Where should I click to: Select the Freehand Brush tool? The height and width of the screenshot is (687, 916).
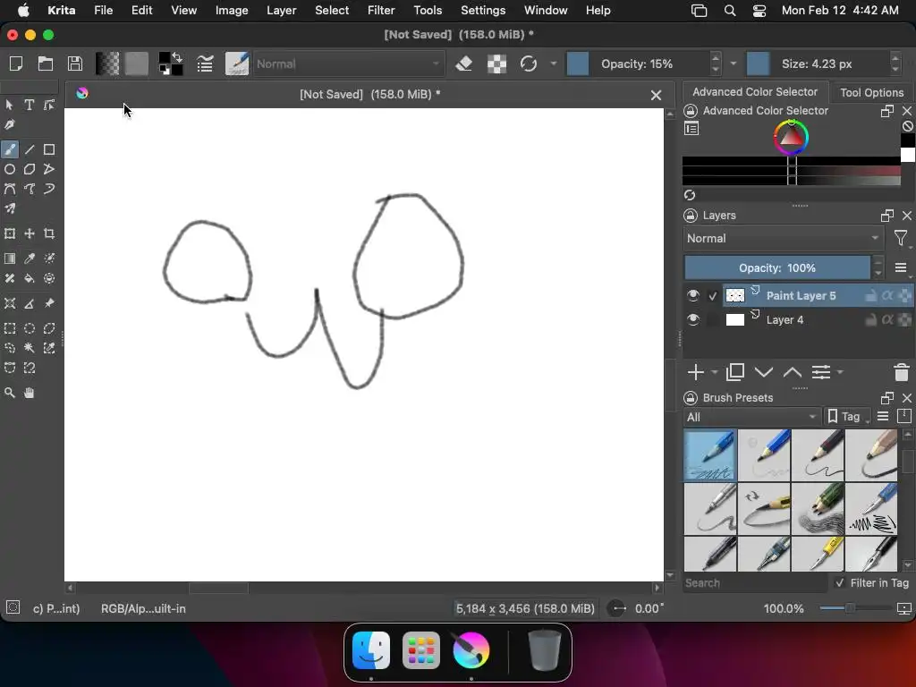pyautogui.click(x=10, y=149)
